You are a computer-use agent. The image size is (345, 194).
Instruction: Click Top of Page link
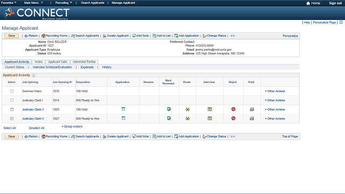coord(290,136)
